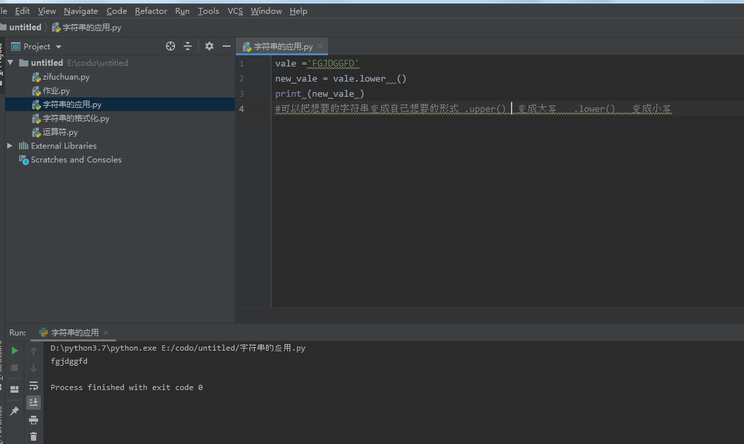
Task: Select Scratches and Consoles node
Action: click(x=76, y=160)
